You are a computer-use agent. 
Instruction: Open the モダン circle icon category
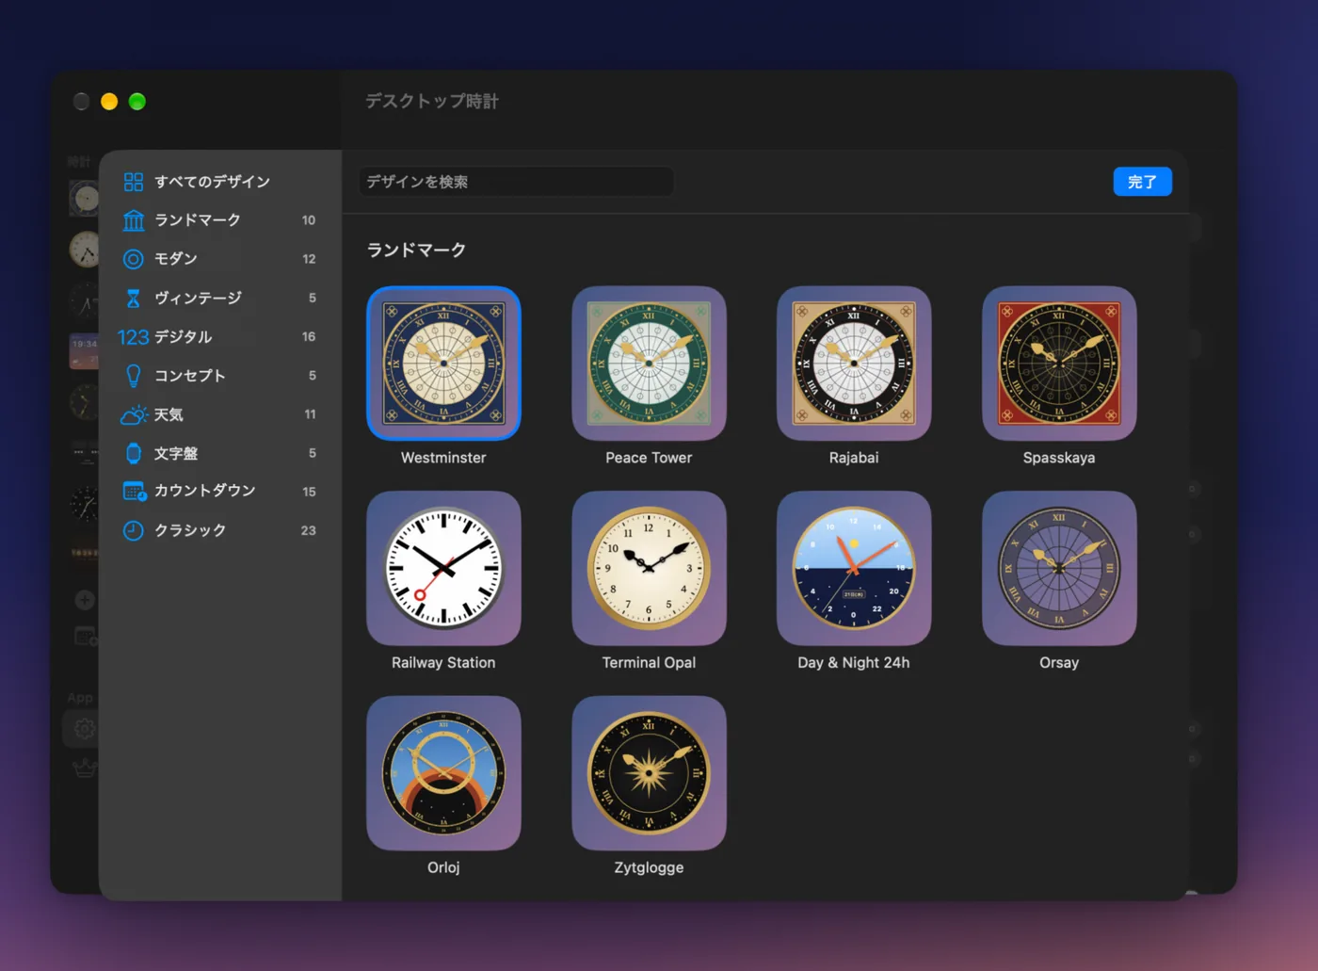(219, 259)
